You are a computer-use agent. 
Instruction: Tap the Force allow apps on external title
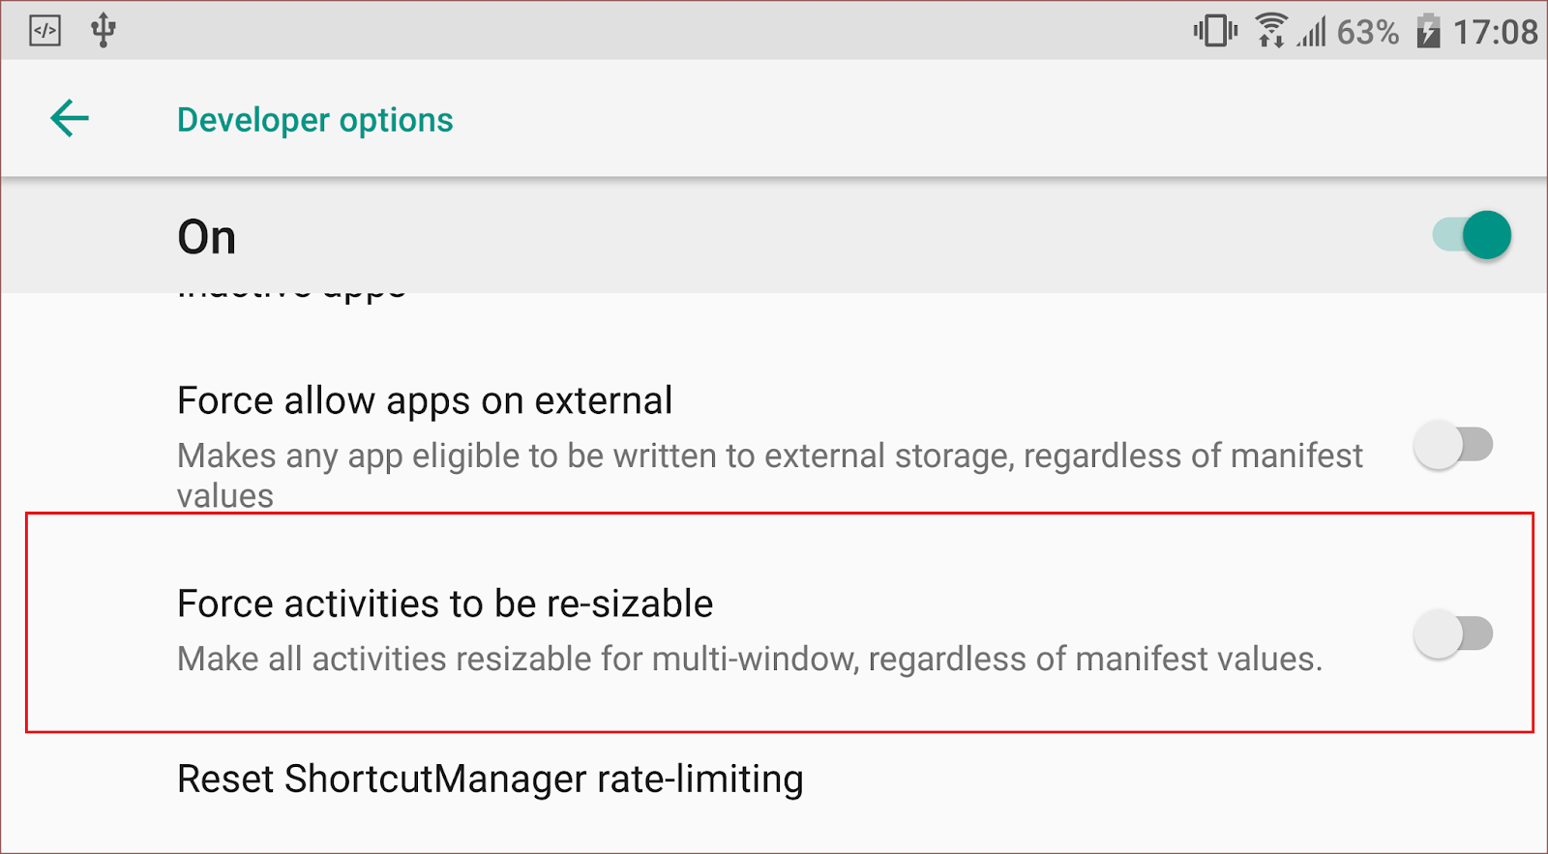(425, 400)
